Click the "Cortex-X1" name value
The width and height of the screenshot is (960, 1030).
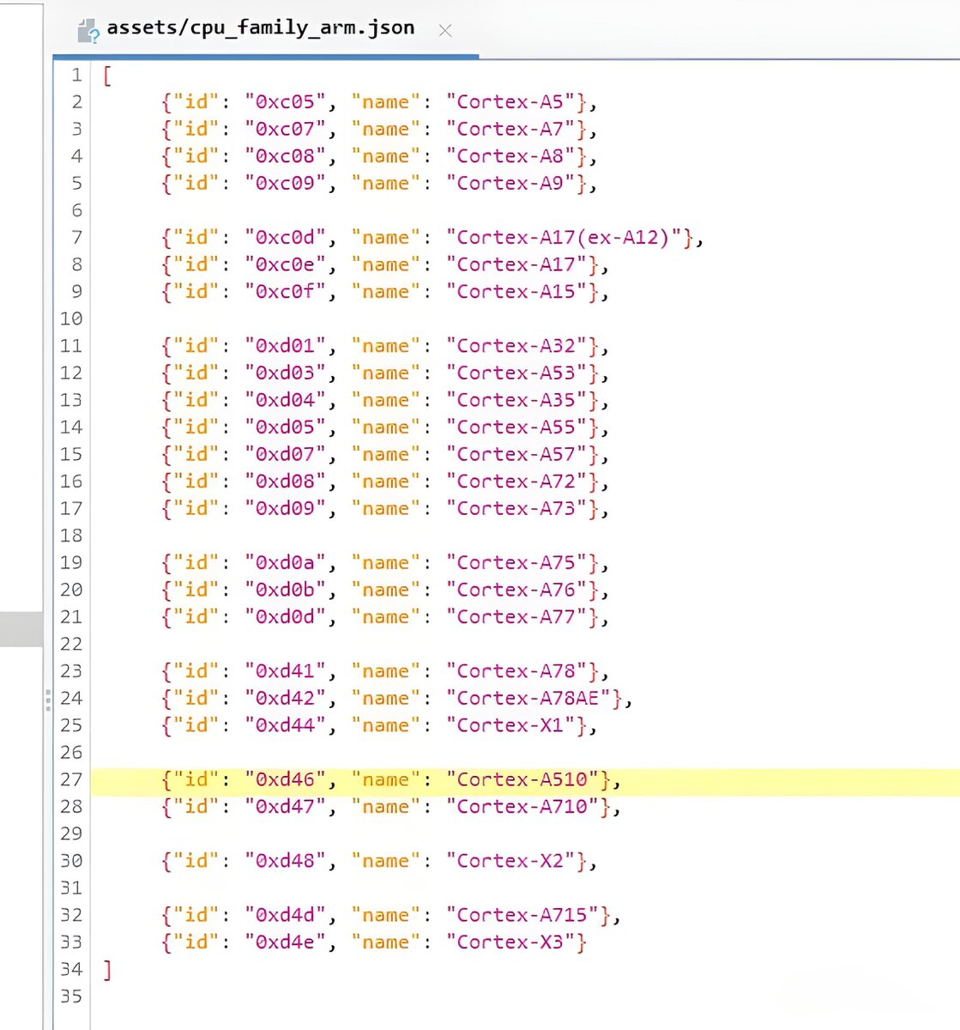tap(510, 726)
